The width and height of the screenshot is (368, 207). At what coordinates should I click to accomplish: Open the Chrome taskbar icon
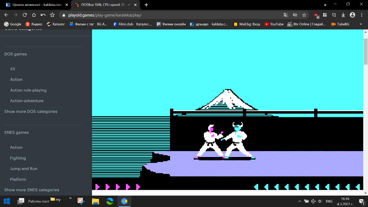pyautogui.click(x=124, y=201)
